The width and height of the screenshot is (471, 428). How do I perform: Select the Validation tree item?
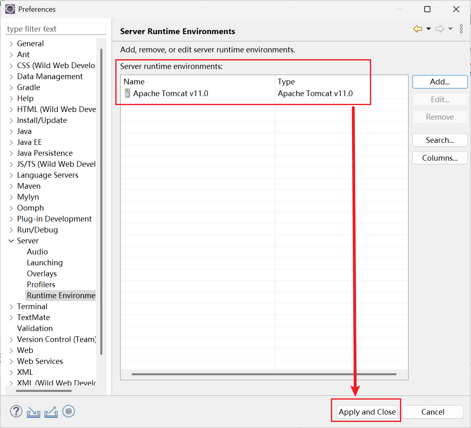coord(35,328)
